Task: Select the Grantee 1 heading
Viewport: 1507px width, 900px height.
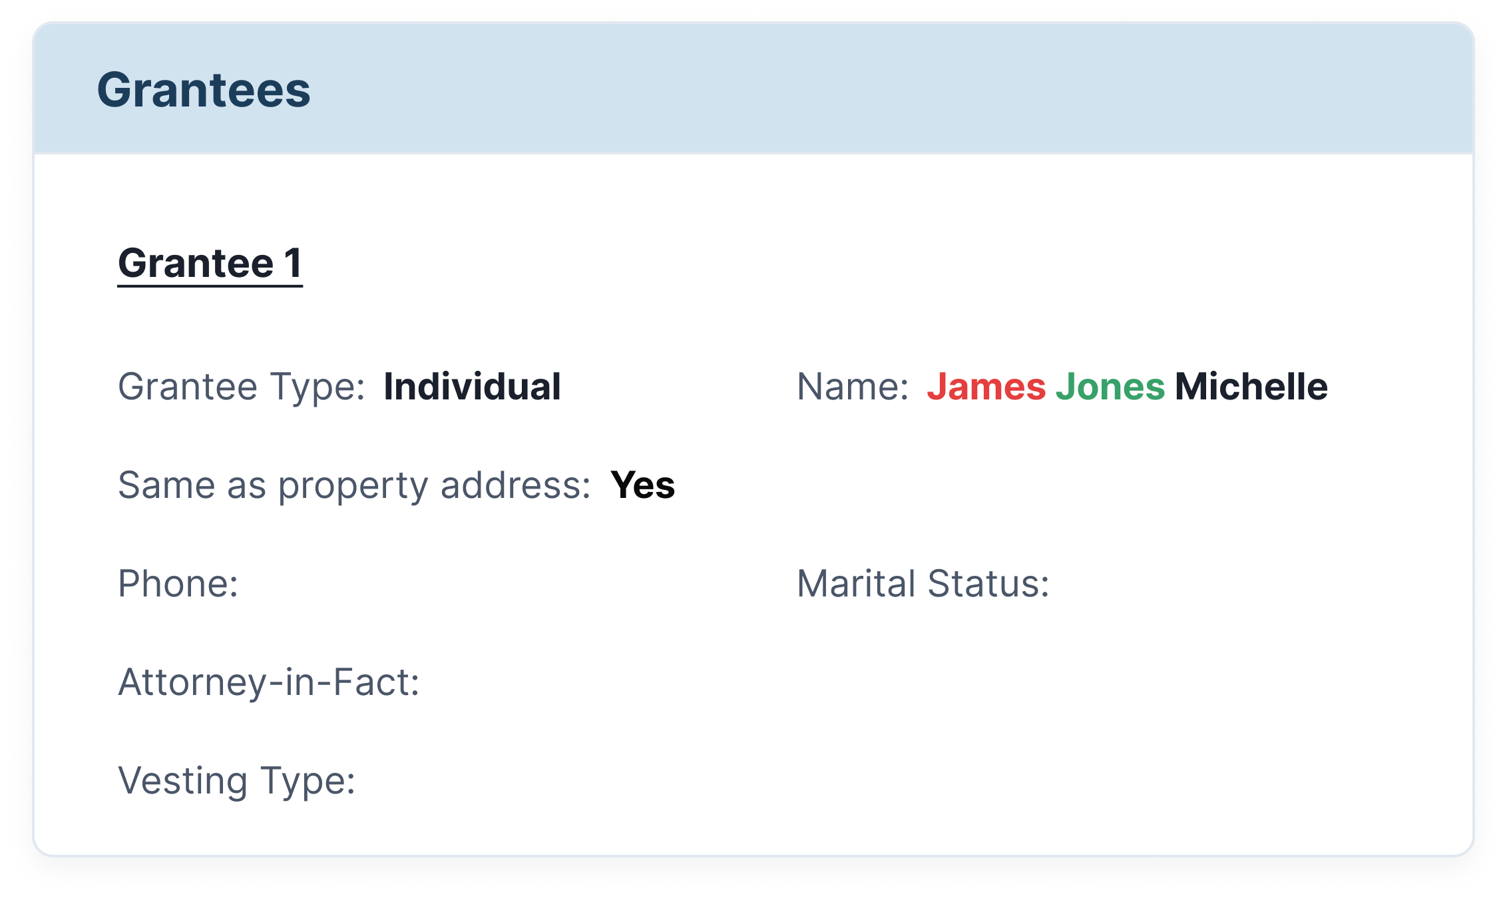Action: tap(210, 263)
